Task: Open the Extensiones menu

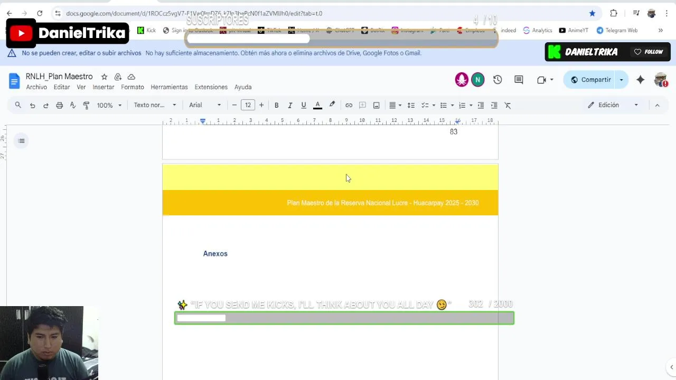Action: point(211,87)
